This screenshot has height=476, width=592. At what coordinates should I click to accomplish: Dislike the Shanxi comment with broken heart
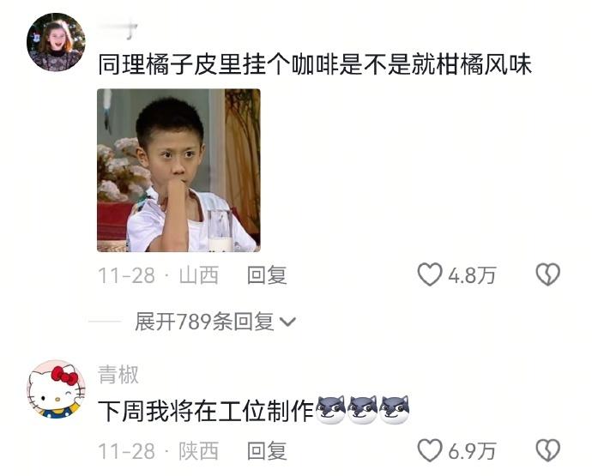click(x=548, y=274)
